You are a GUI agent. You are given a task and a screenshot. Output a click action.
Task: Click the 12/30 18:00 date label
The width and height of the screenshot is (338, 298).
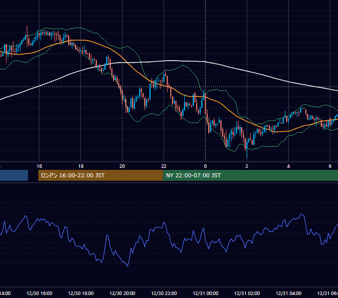click(x=81, y=294)
